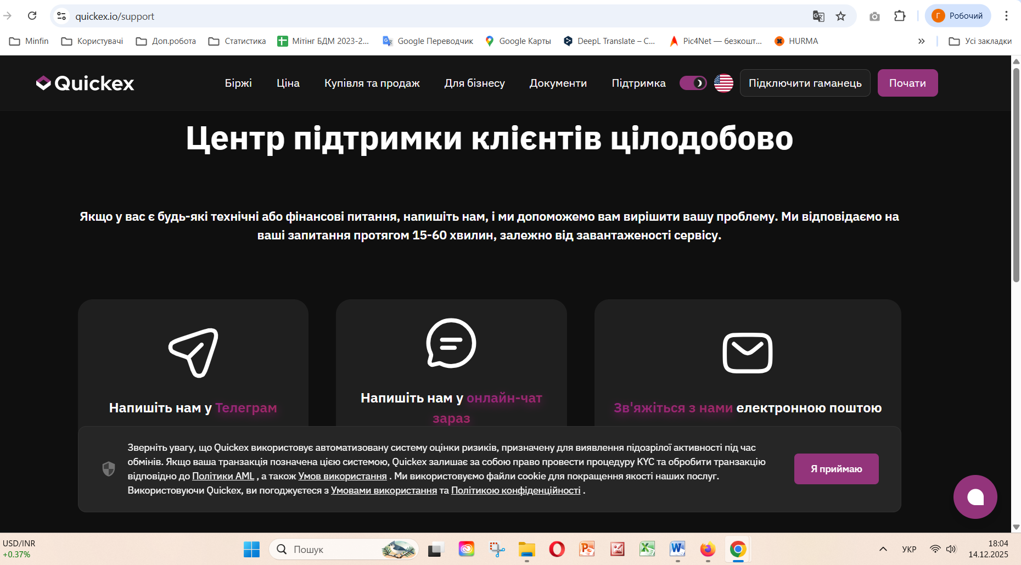Open the Політики AML link
This screenshot has height=565, width=1021.
pyautogui.click(x=223, y=476)
